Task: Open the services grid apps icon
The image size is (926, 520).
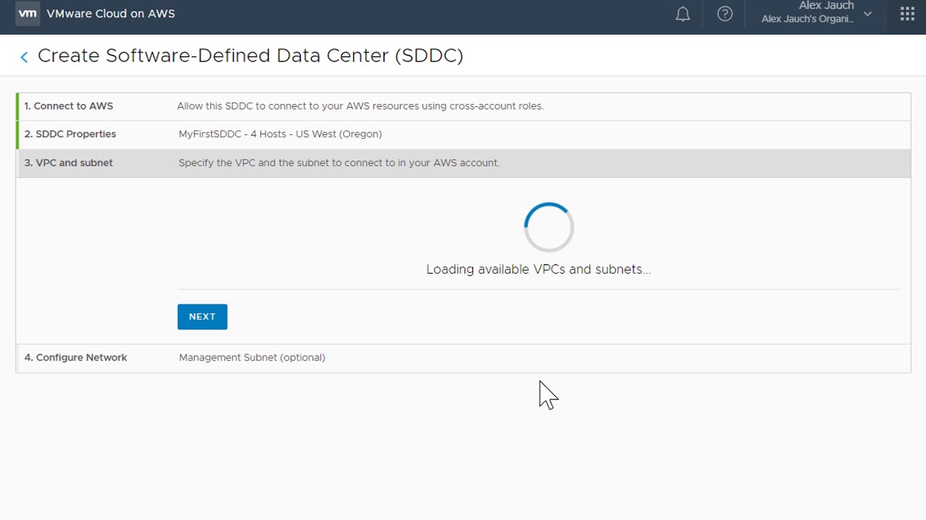Action: [907, 14]
